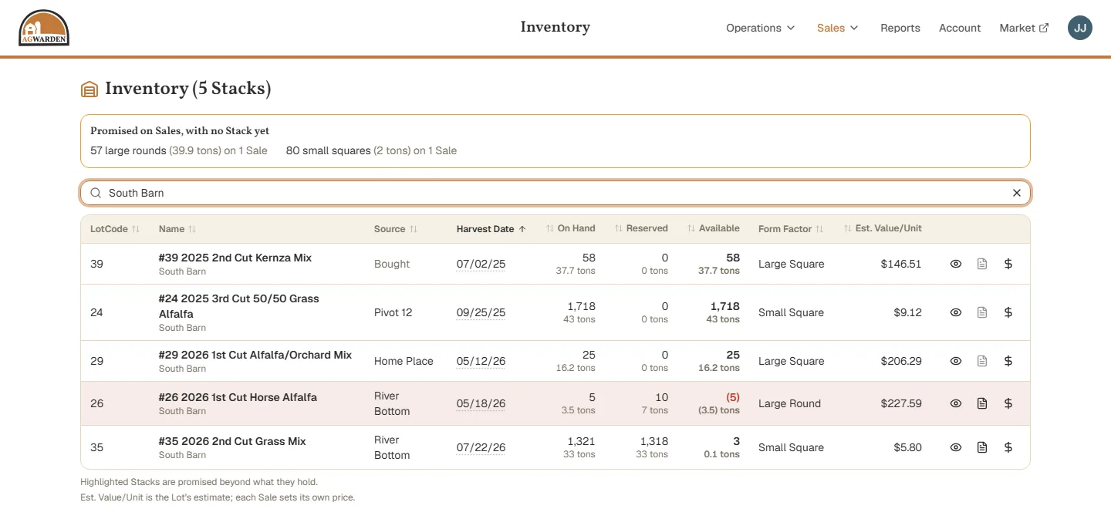Click dollar sign icon for lot 39

tap(1008, 264)
